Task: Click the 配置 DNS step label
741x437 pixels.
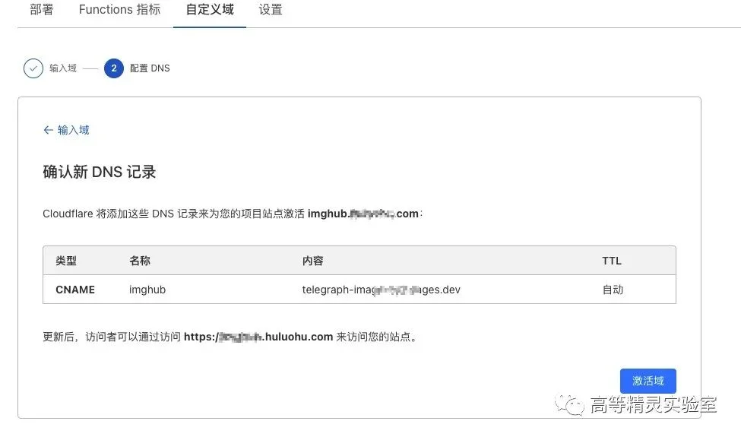Action: [x=150, y=68]
